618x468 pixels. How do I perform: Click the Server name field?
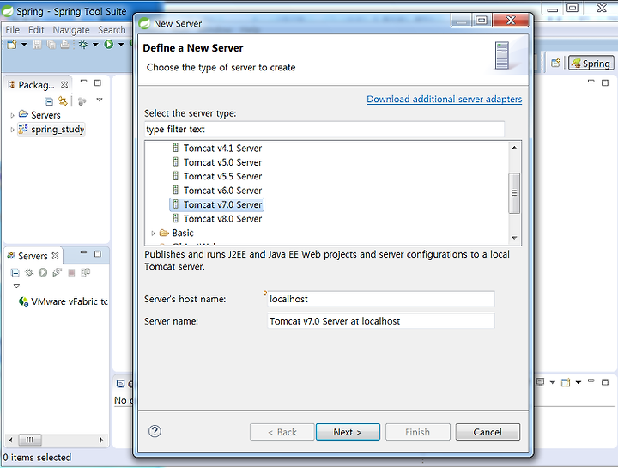(x=381, y=321)
